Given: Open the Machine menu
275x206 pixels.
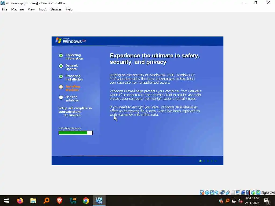Looking at the screenshot, I should pyautogui.click(x=17, y=9).
